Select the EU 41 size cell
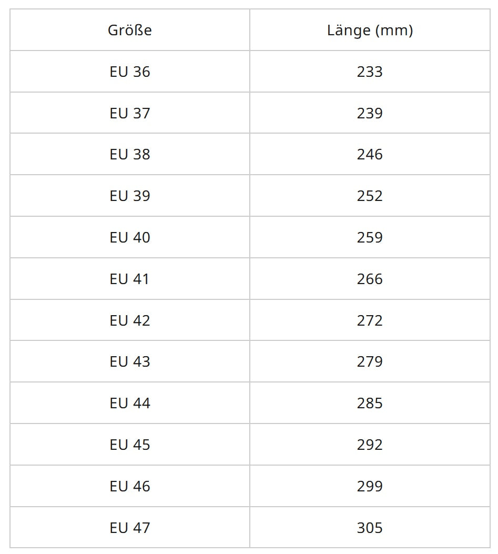 point(130,279)
